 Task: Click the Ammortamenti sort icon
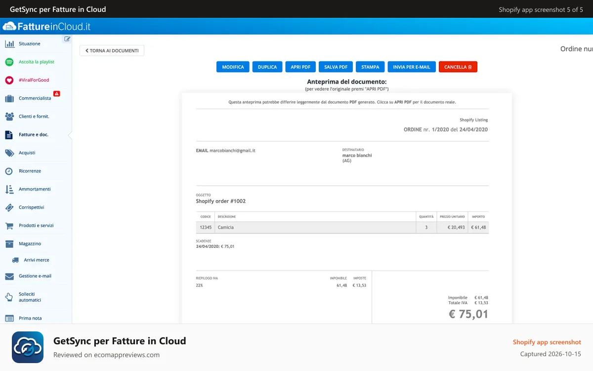pyautogui.click(x=9, y=189)
